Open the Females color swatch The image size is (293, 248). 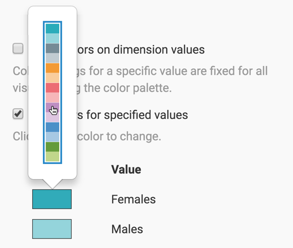tap(52, 199)
